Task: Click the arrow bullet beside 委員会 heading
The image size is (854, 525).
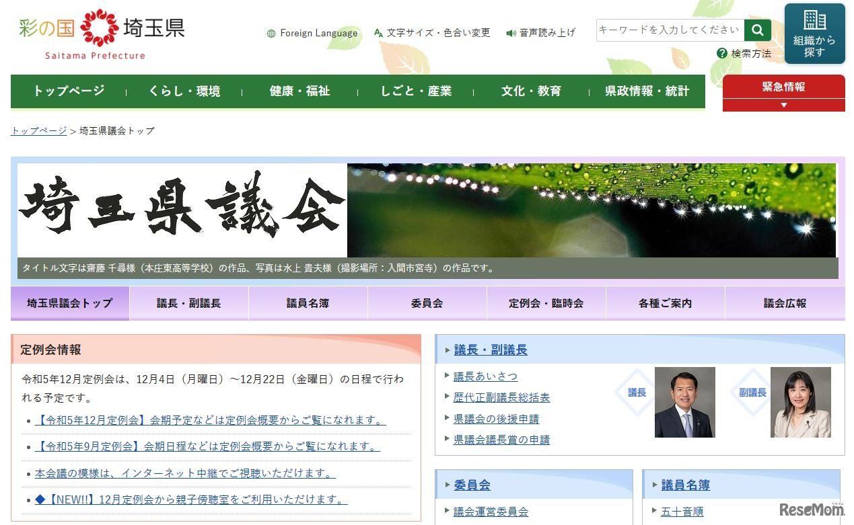Action: click(x=448, y=485)
